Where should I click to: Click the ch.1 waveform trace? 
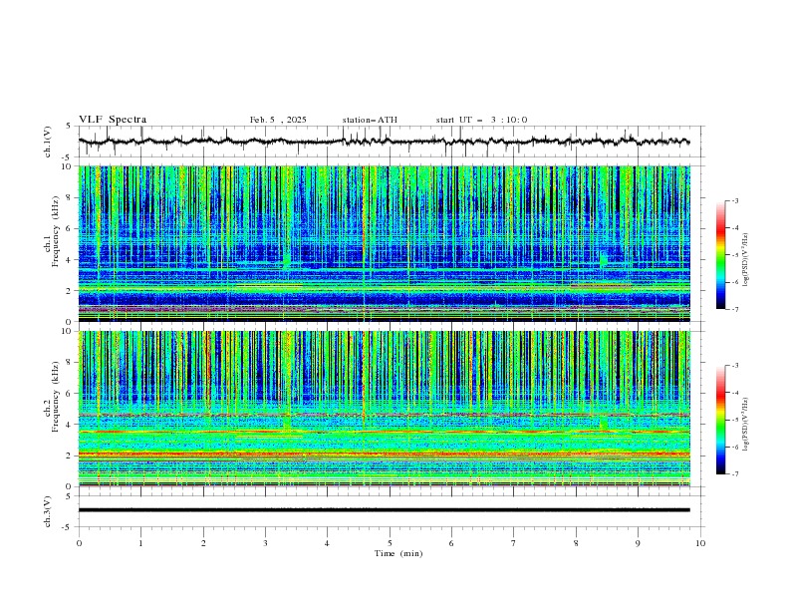click(384, 142)
